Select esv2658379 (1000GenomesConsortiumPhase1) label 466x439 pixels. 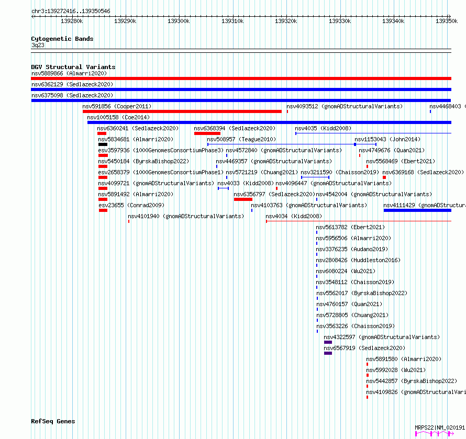(x=161, y=172)
